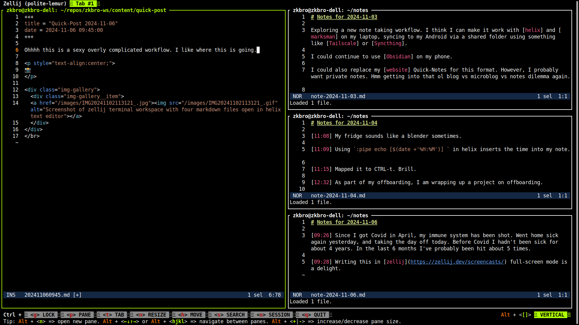
Task: Click the camera emoji on line 9
Action: click(x=27, y=70)
